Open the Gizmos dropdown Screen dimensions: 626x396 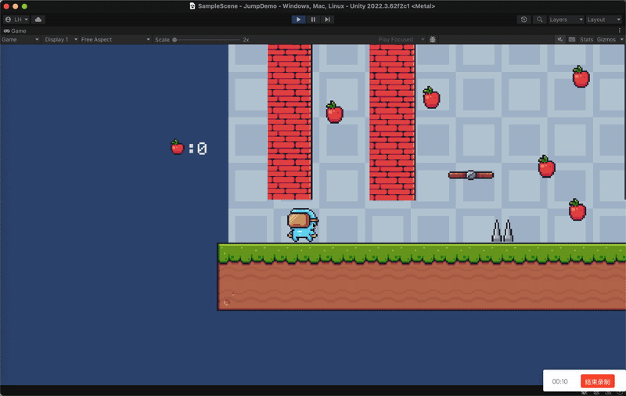(x=609, y=39)
